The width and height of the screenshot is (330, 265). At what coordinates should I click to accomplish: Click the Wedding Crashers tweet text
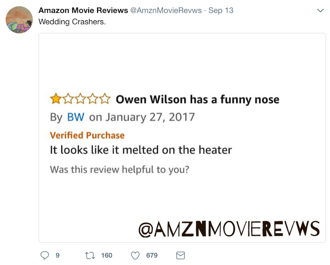point(72,22)
